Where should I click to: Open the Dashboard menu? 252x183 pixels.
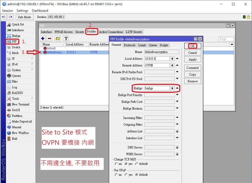pos(40,10)
